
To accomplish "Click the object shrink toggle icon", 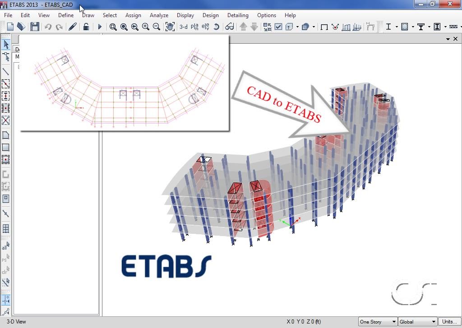I will click(267, 27).
